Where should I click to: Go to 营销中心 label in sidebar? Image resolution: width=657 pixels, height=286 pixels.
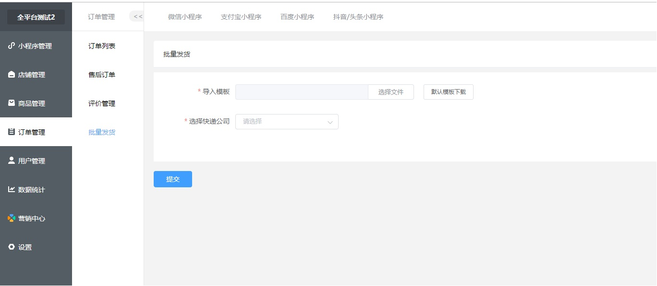pyautogui.click(x=32, y=218)
